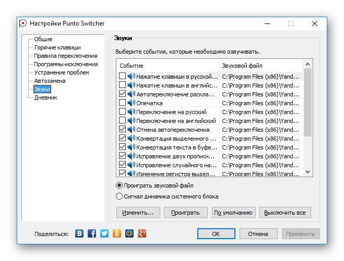Select file path in Отмена автопереключения row
344x261 pixels.
[x=260, y=130]
